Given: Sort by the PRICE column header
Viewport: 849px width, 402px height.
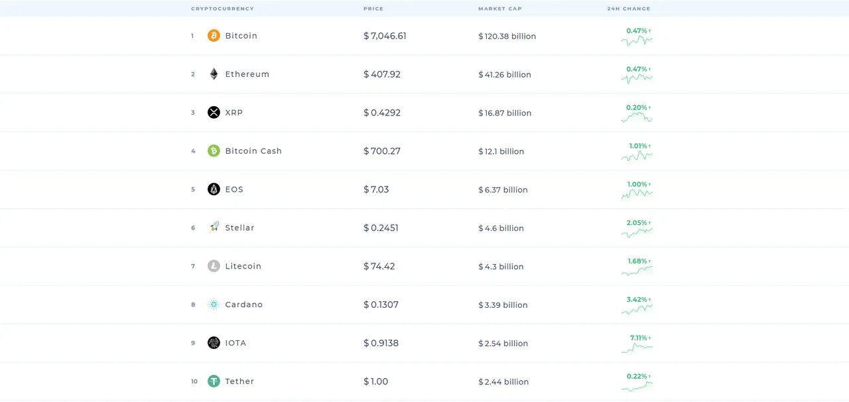Looking at the screenshot, I should pyautogui.click(x=373, y=9).
